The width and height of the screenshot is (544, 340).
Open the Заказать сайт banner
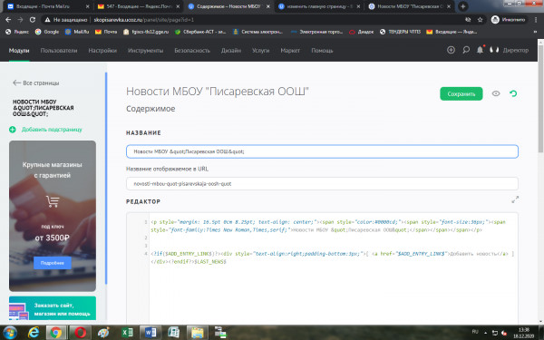[53, 308]
